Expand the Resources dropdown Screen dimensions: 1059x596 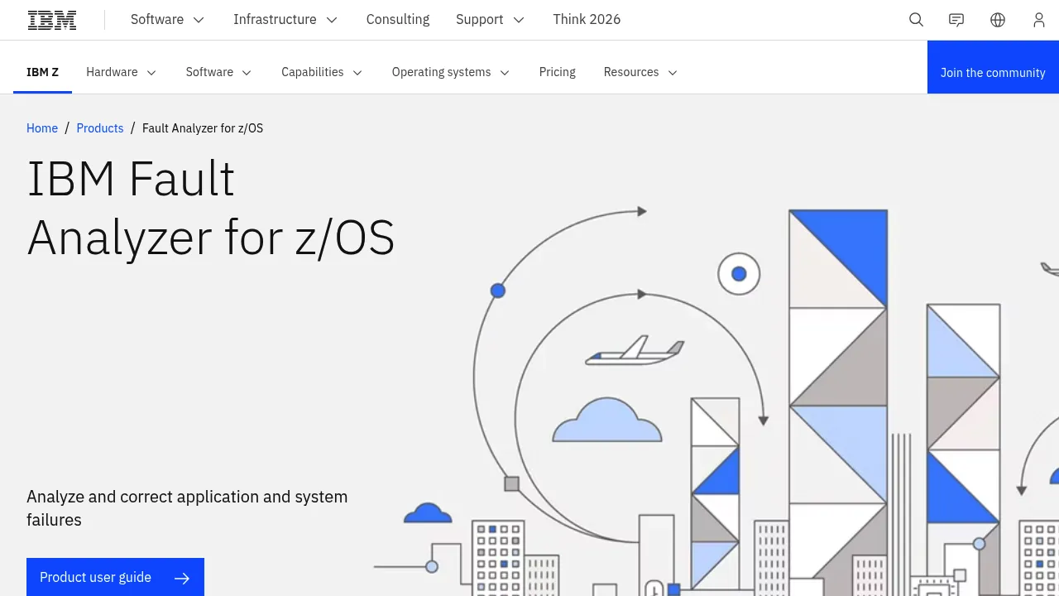click(x=641, y=72)
